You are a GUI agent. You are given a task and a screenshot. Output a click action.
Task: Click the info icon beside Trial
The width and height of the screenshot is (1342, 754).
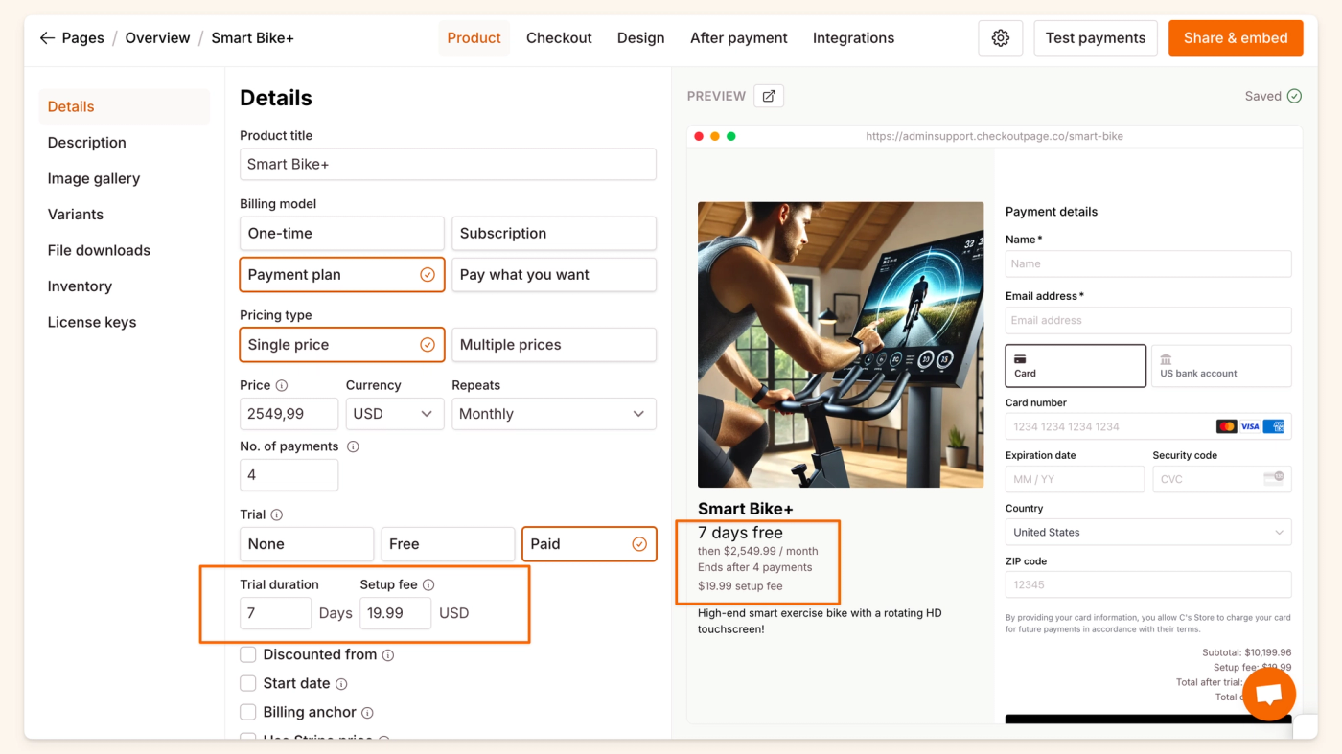pyautogui.click(x=277, y=514)
